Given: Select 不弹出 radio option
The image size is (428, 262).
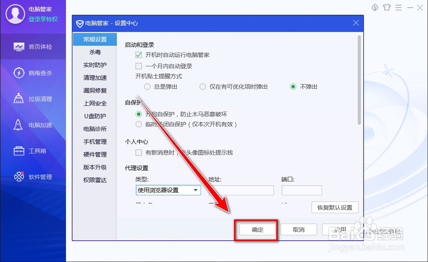Looking at the screenshot, I should coord(293,87).
